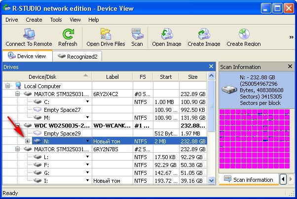Viewport: 297px width, 199px height.
Task: Collapse the Local Computer tree node
Action: point(8,85)
